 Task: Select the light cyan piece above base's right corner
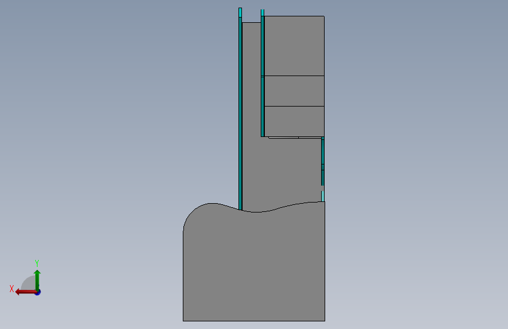[323, 196]
